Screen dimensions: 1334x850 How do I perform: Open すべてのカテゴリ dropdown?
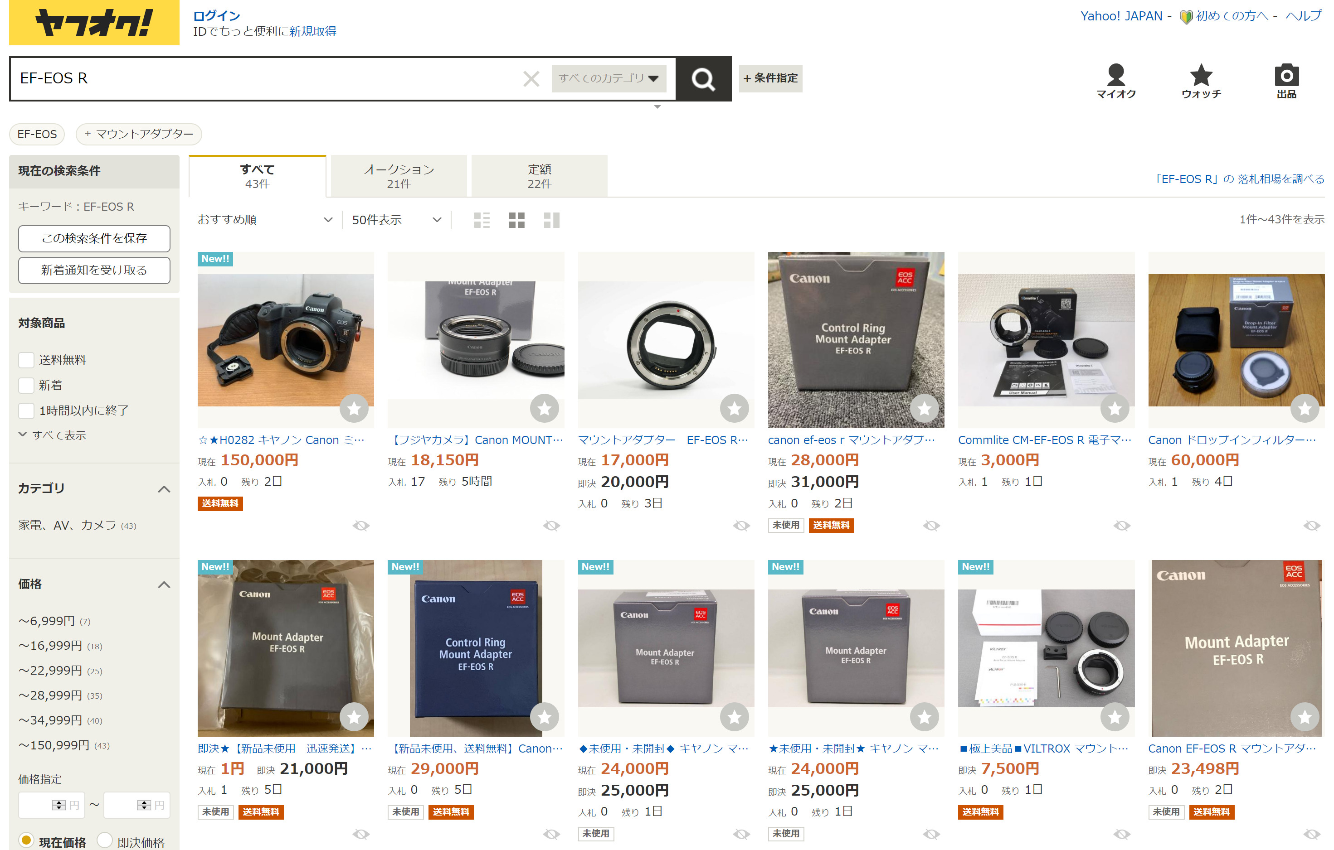608,78
